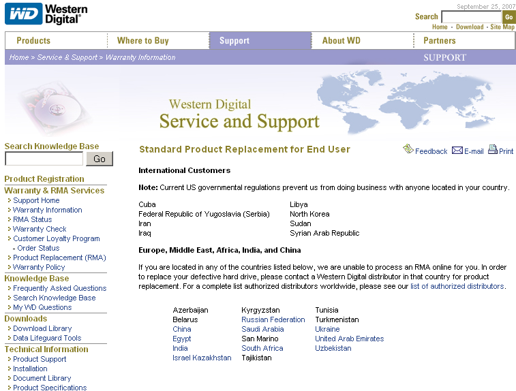516x391 pixels.
Task: Select the Israel Kazakhstan link
Action: (x=202, y=358)
